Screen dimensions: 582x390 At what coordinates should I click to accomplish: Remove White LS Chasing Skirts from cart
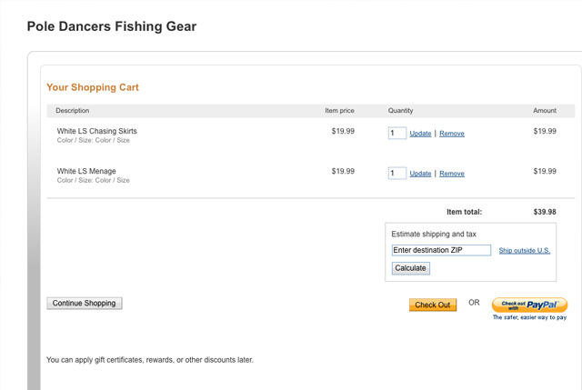pos(452,134)
